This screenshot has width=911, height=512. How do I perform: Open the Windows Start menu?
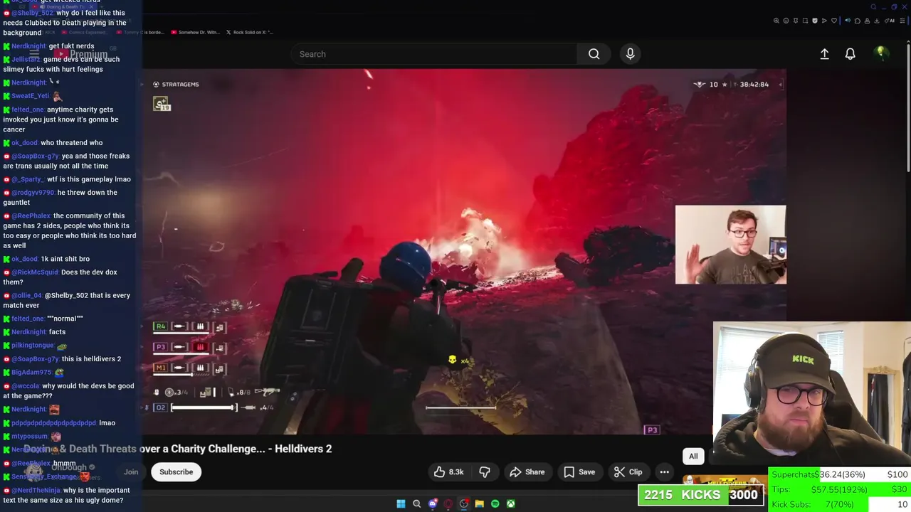[x=401, y=504]
